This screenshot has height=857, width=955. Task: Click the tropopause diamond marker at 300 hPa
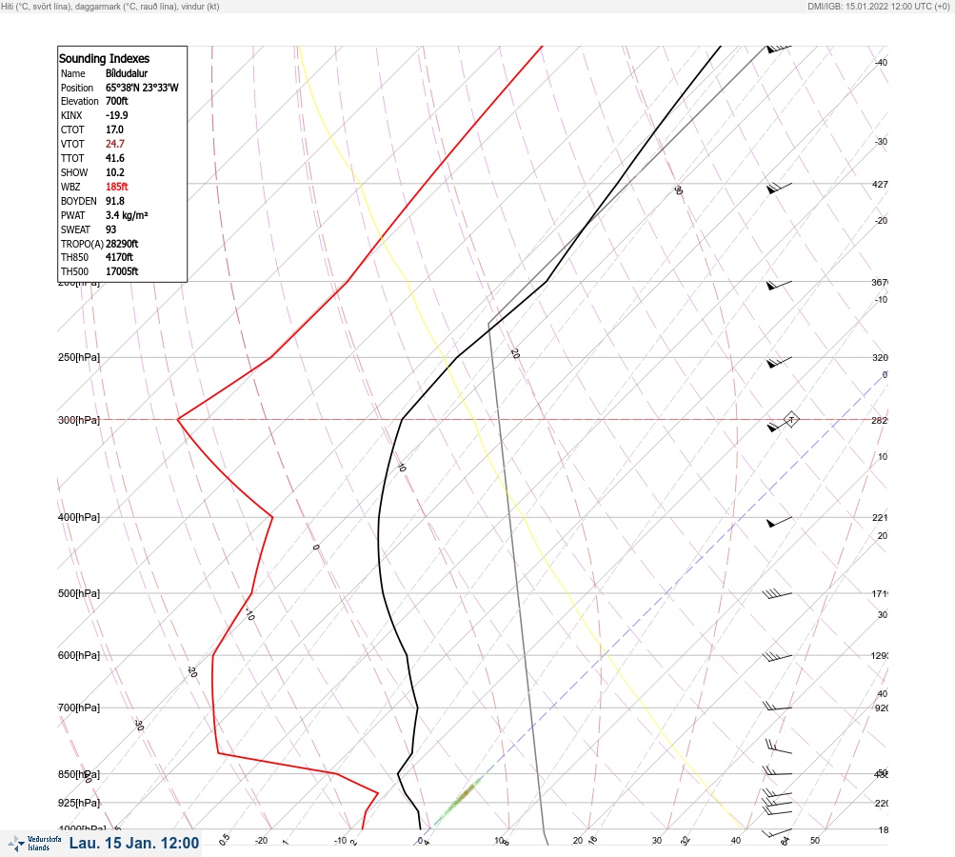pos(791,419)
